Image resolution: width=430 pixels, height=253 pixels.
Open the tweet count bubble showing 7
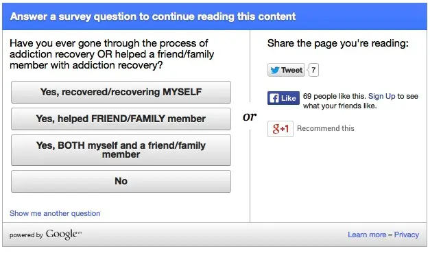tap(313, 70)
